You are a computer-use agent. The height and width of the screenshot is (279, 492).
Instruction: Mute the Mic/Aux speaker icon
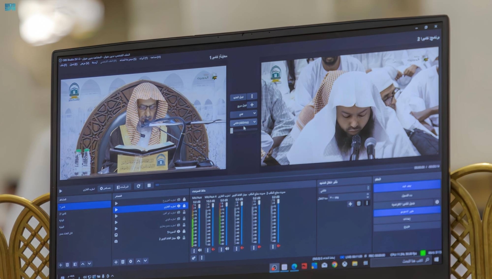coord(200,250)
